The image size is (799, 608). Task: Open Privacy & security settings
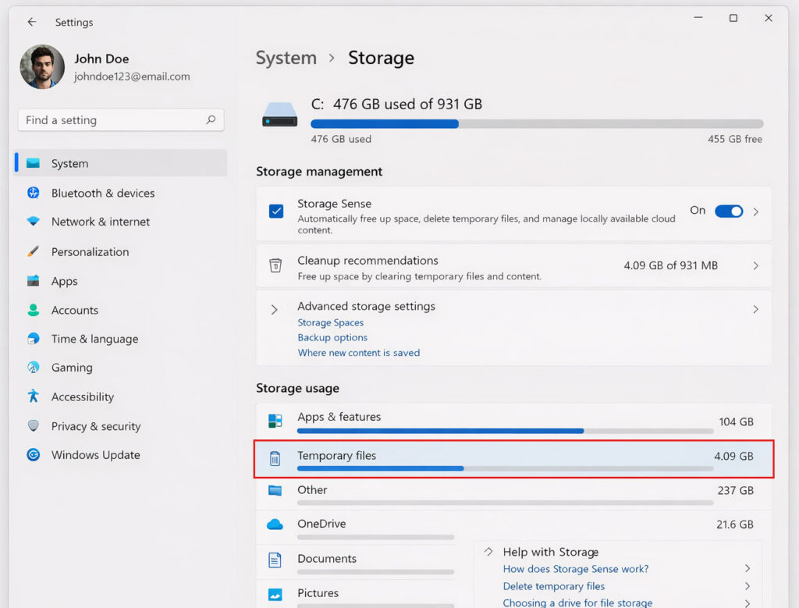pyautogui.click(x=95, y=426)
